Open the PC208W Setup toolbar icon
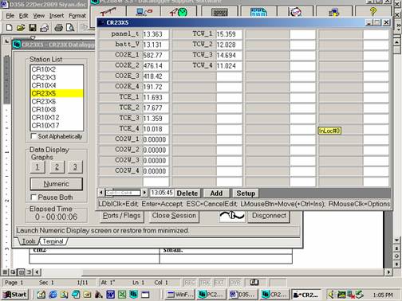Image resolution: width=402 pixels, height=301 pixels. pos(108,11)
